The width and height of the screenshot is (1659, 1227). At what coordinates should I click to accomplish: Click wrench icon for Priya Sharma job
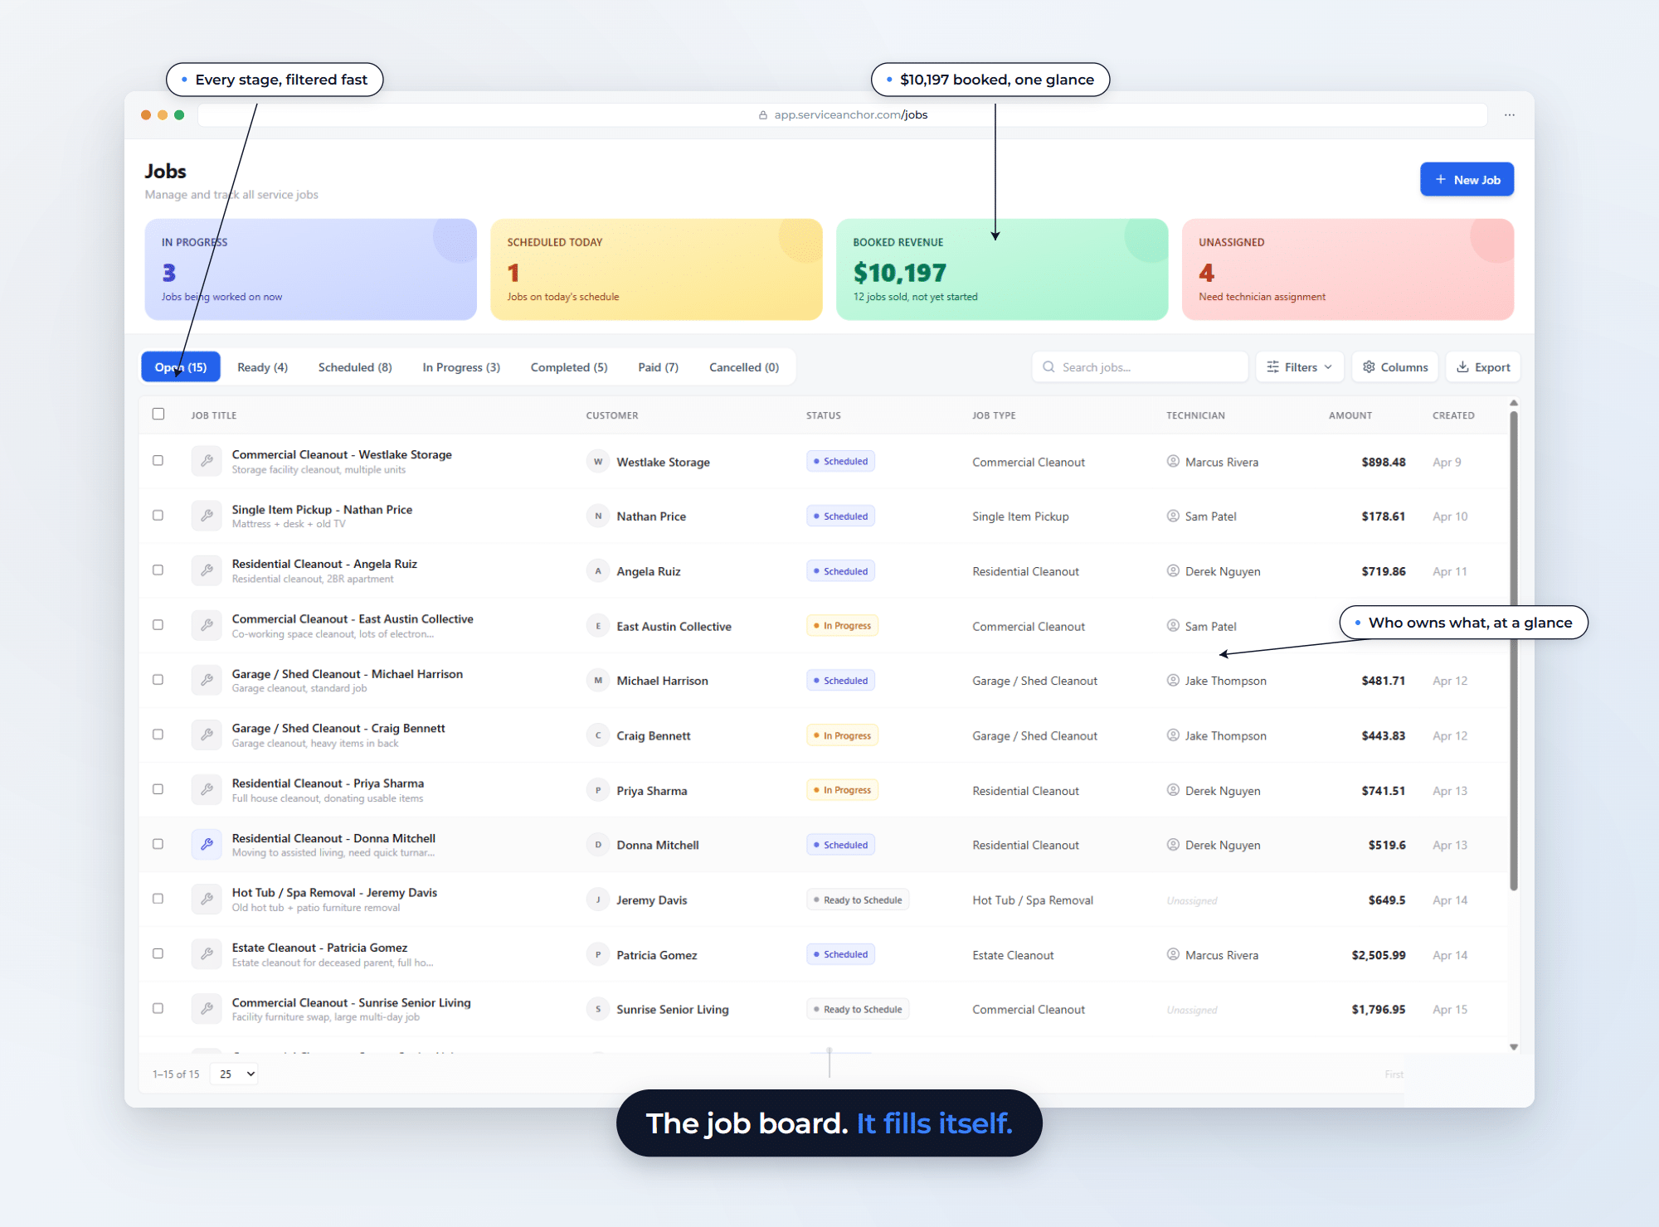coord(207,789)
